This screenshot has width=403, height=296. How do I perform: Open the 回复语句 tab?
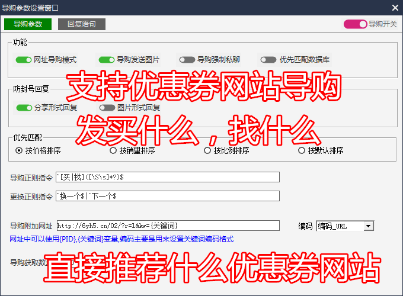[81, 24]
